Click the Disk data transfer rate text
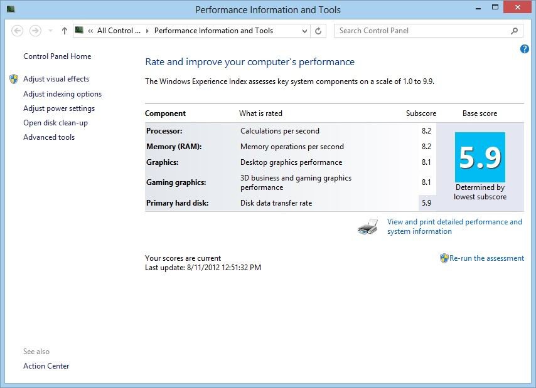536x388 pixels. click(x=276, y=203)
